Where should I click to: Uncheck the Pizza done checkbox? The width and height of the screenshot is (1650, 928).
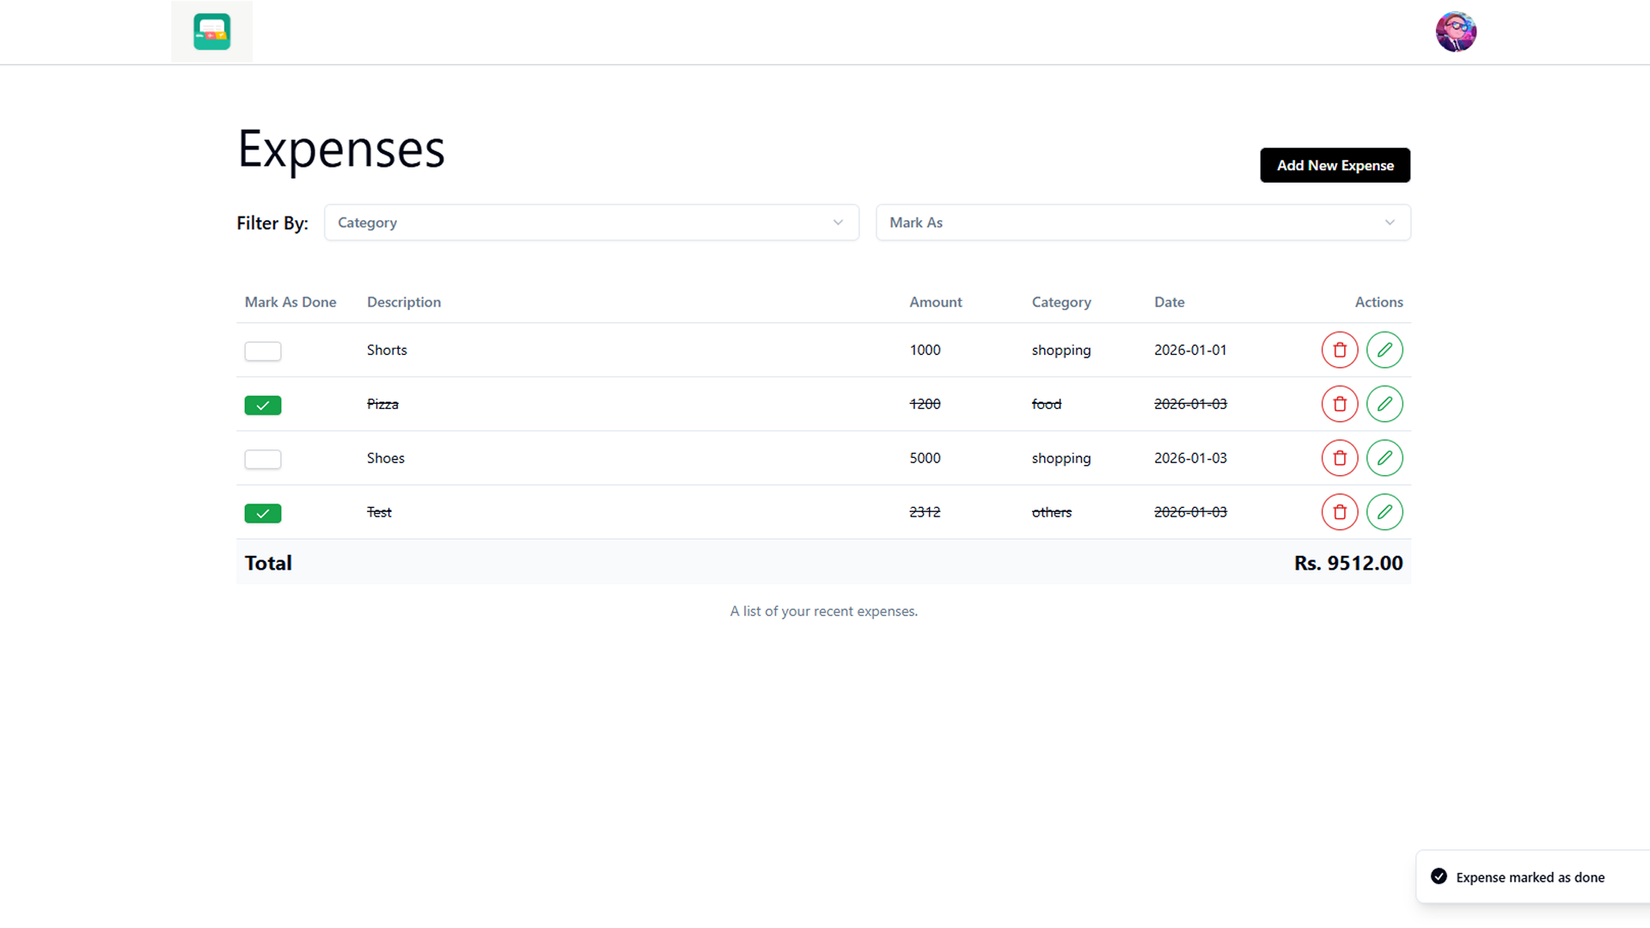(263, 405)
